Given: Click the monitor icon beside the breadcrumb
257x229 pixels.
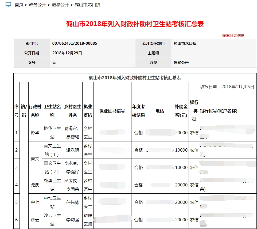Looking at the screenshot, I should pos(8,5).
